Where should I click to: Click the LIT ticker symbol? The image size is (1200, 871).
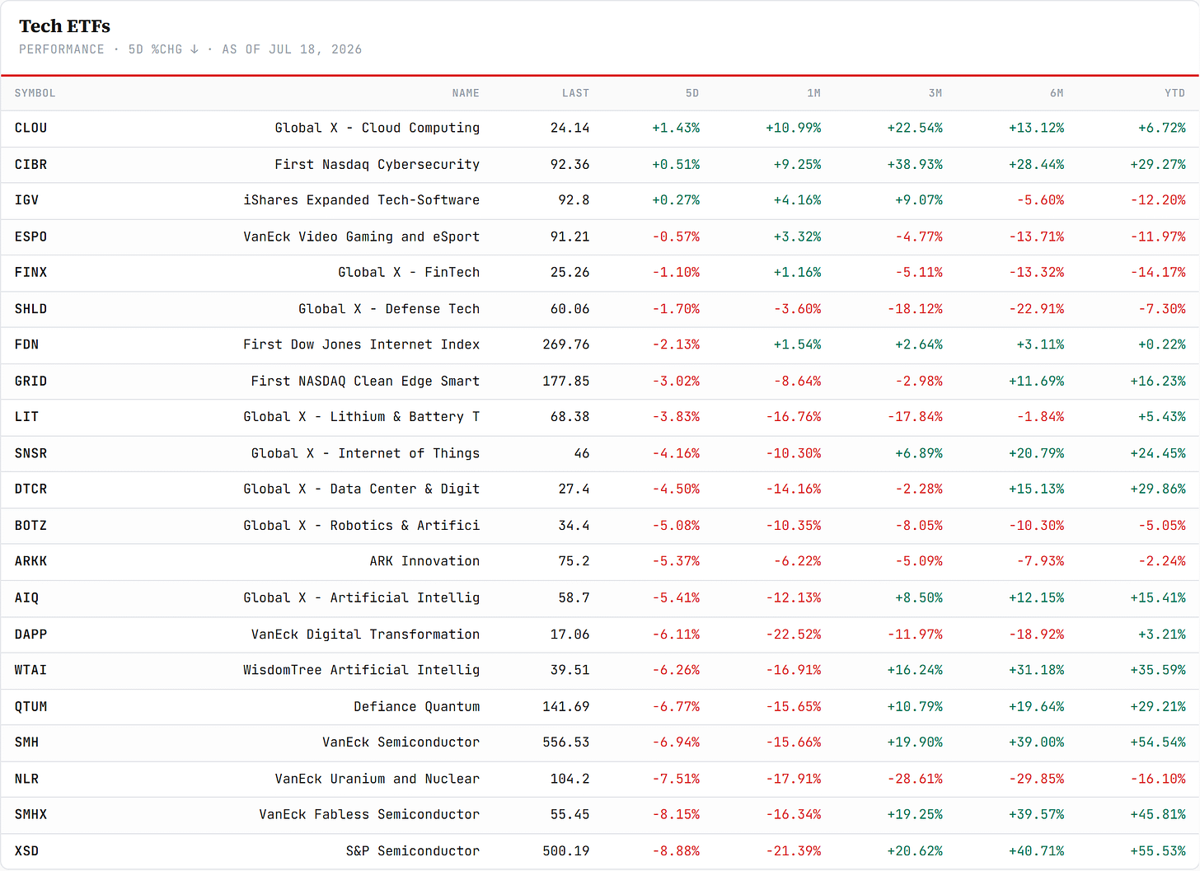[x=26, y=417]
